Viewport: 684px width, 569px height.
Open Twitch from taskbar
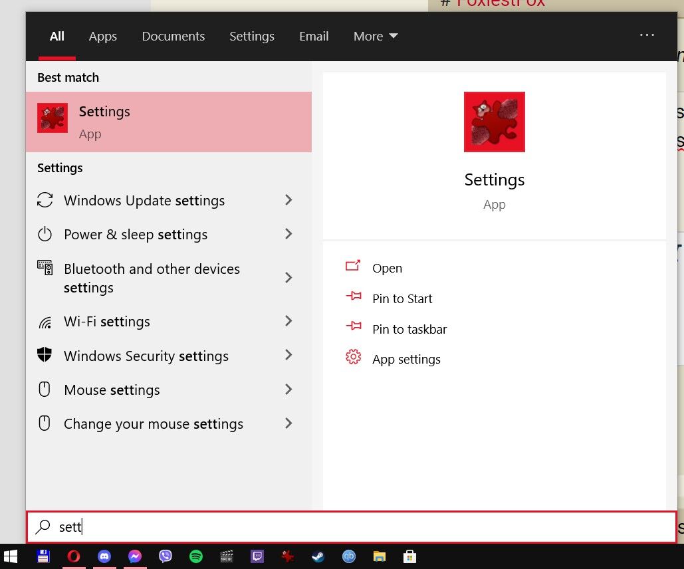(x=257, y=556)
